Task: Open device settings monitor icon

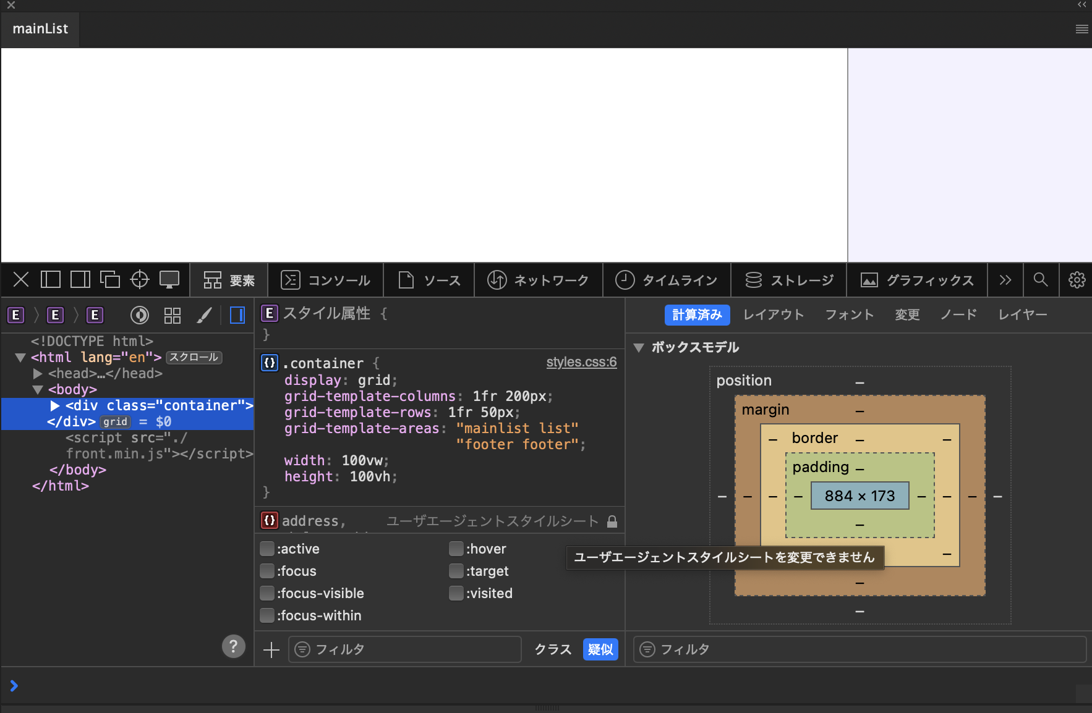Action: (x=169, y=280)
